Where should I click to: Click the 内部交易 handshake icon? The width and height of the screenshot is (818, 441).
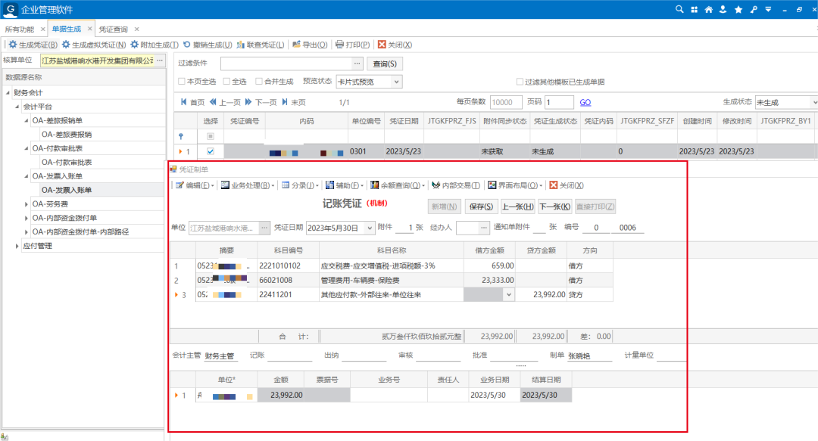[x=436, y=185]
